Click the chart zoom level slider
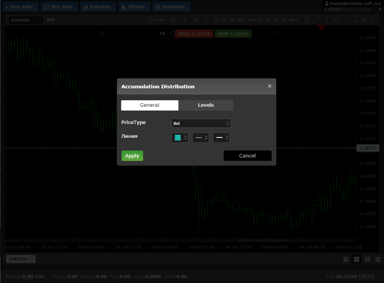 [161, 20]
